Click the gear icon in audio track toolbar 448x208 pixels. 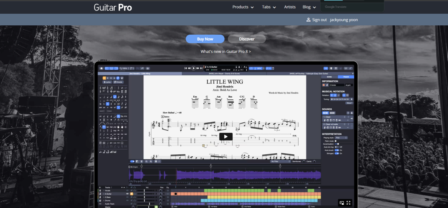pyautogui.click(x=156, y=161)
